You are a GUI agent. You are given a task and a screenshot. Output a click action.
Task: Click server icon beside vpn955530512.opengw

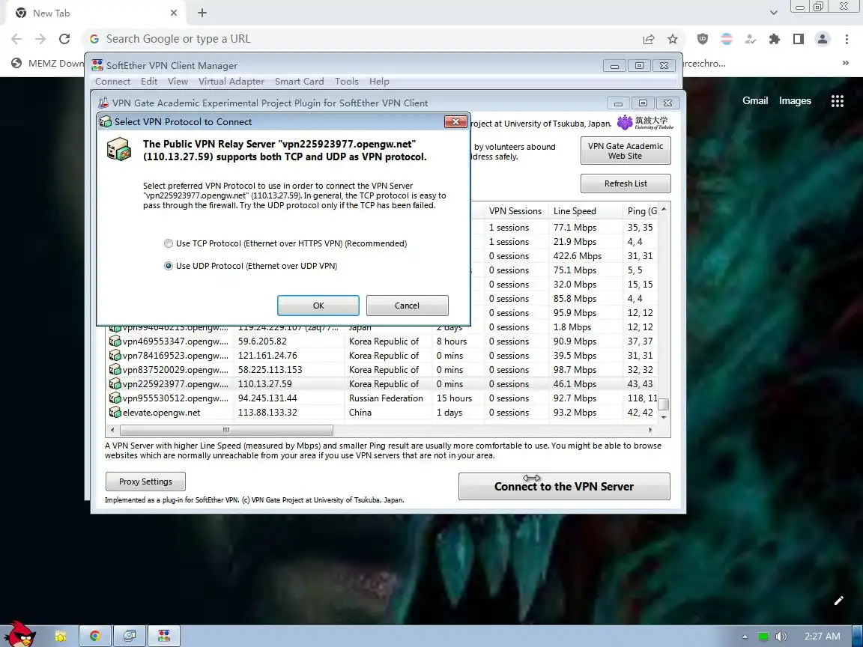(115, 398)
